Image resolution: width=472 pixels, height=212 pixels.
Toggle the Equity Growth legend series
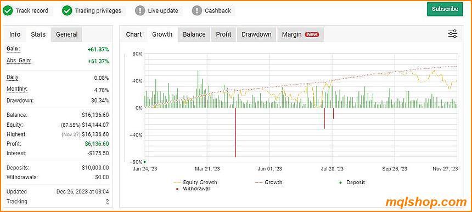pos(196,182)
